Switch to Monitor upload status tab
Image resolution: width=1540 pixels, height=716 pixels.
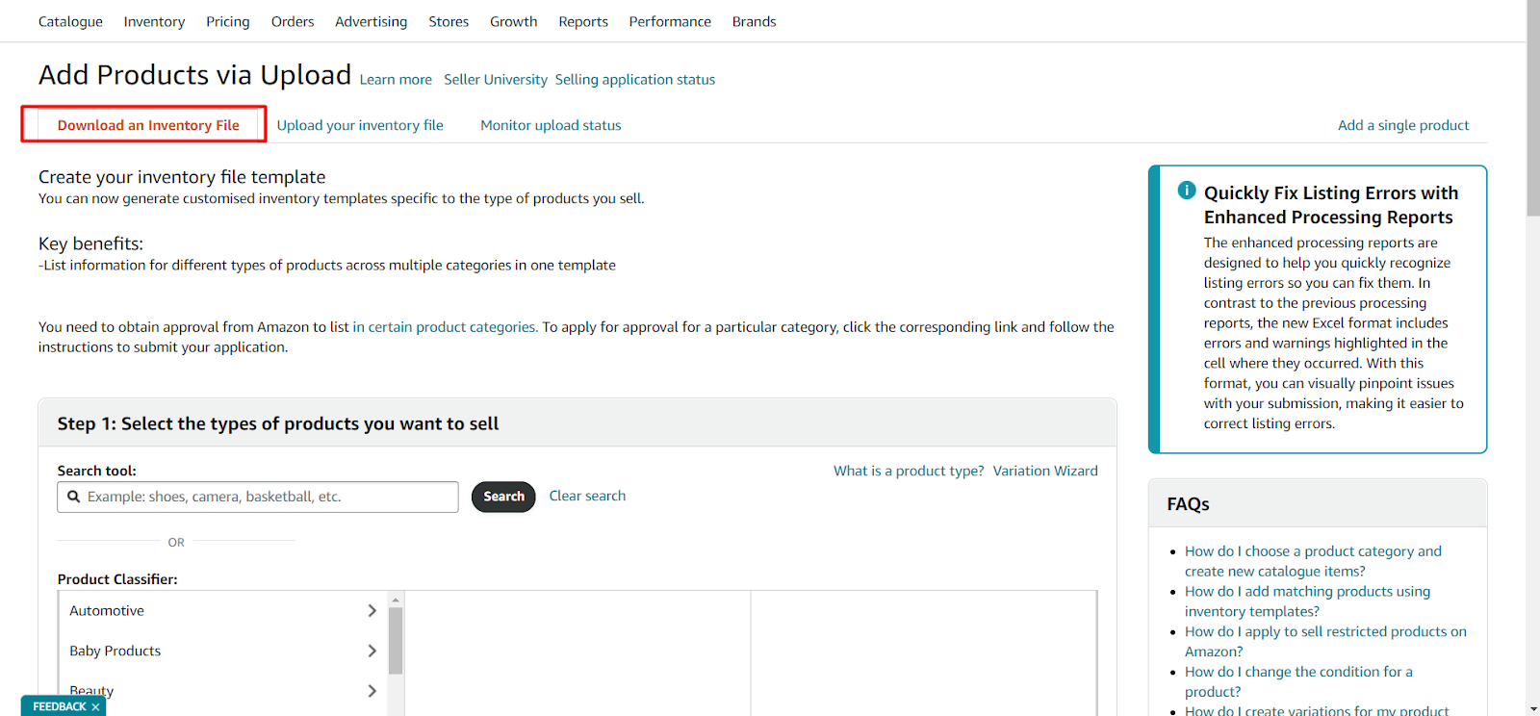tap(551, 125)
